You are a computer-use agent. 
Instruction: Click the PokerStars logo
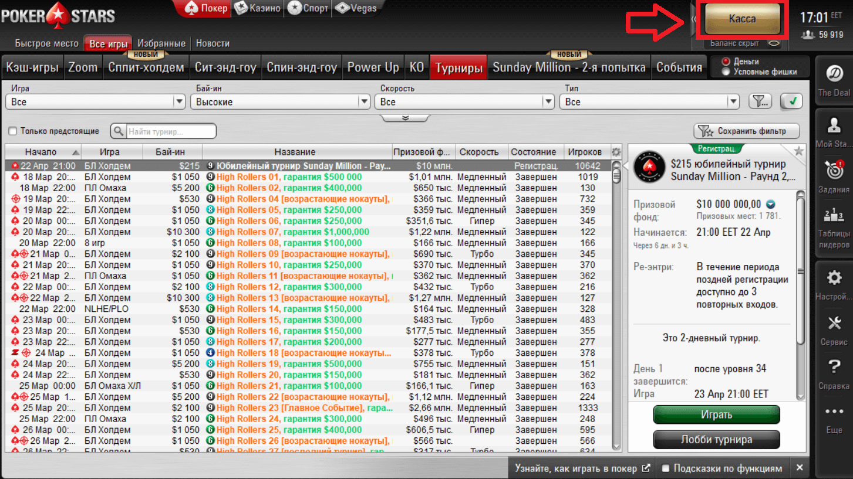tap(58, 16)
